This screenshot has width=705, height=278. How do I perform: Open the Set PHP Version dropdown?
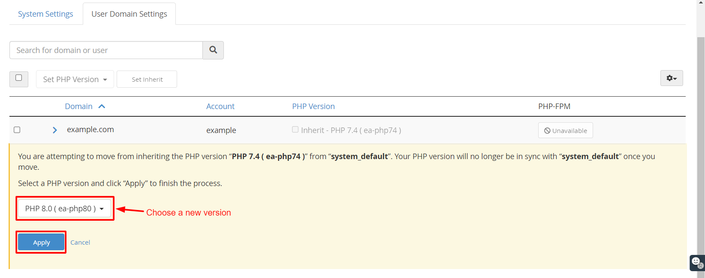[x=75, y=79]
